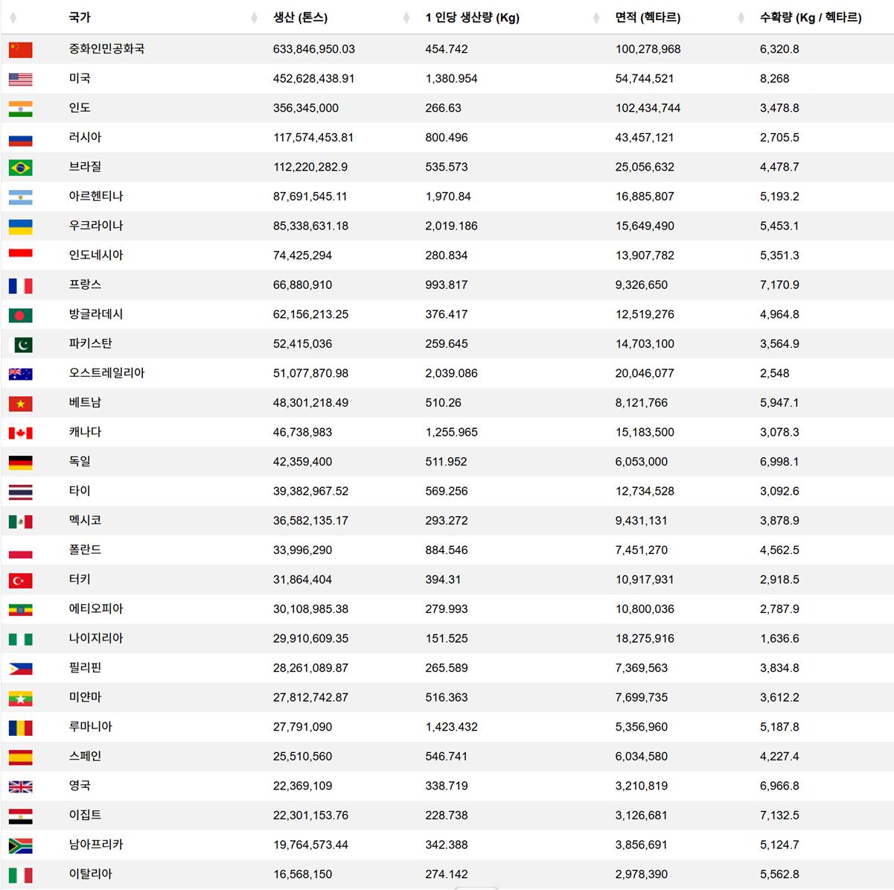Sort by the flag column arrow
Screen dimensions: 894x890
(x=13, y=18)
